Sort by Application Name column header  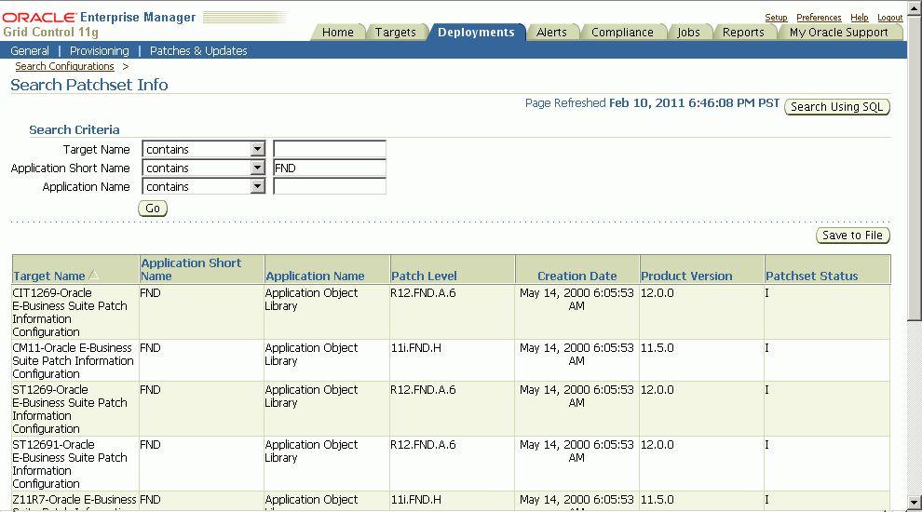(x=315, y=276)
